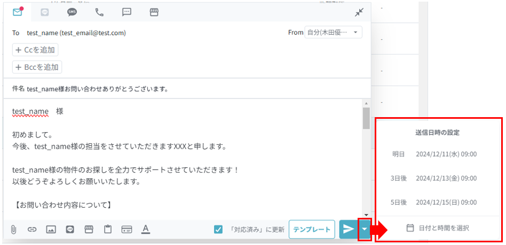Viewport: 506px width, 245px height.
Task: Collapse the compose window
Action: pos(359,13)
